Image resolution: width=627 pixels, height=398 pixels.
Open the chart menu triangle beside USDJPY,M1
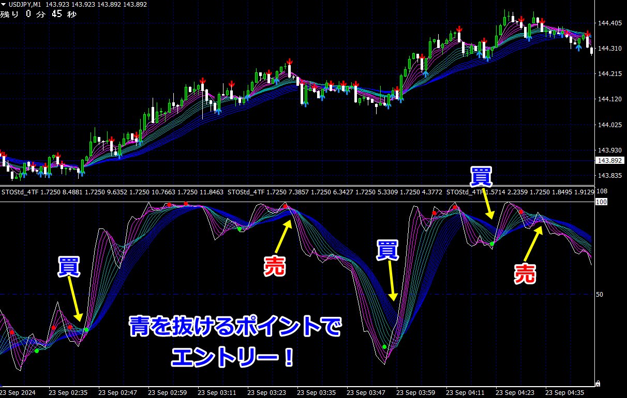pos(4,4)
